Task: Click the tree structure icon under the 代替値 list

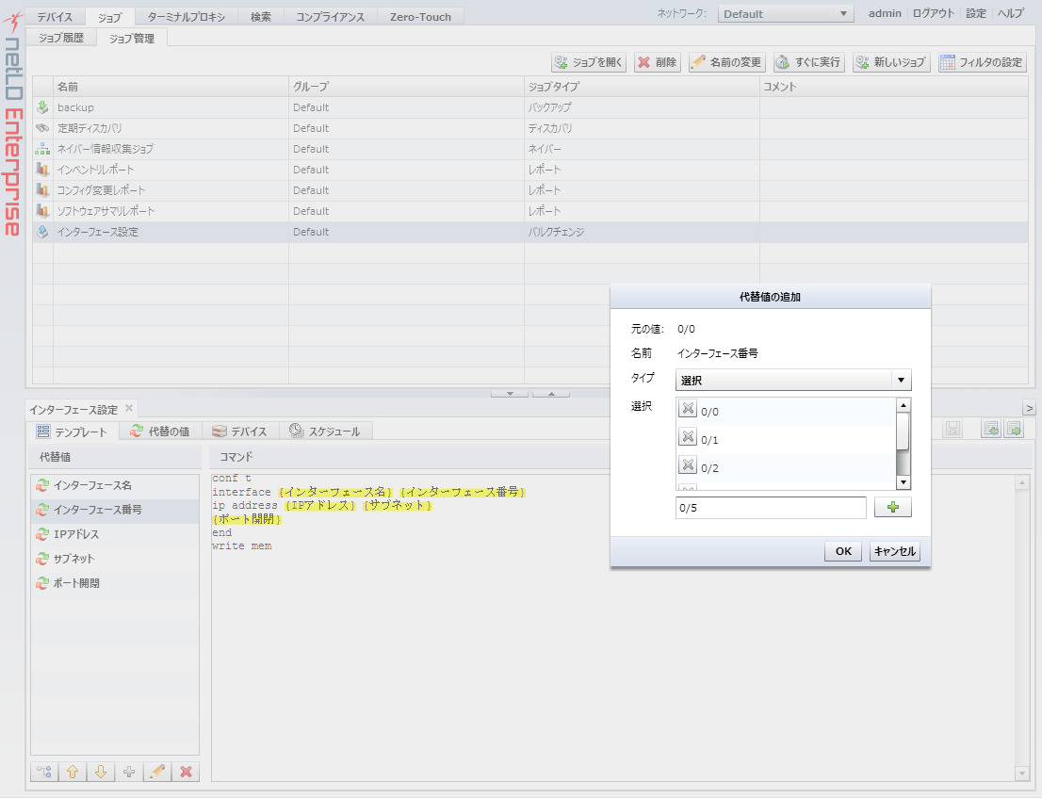Action: [44, 772]
